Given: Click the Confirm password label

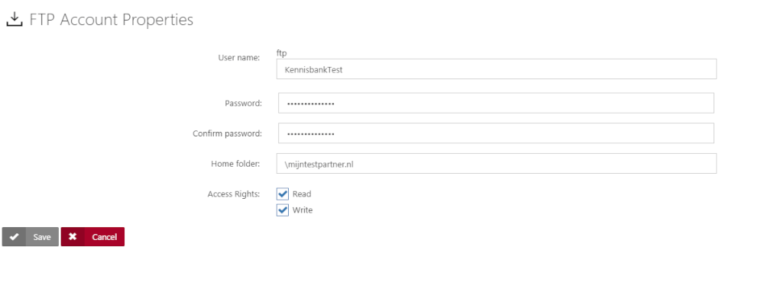Looking at the screenshot, I should click(x=228, y=133).
